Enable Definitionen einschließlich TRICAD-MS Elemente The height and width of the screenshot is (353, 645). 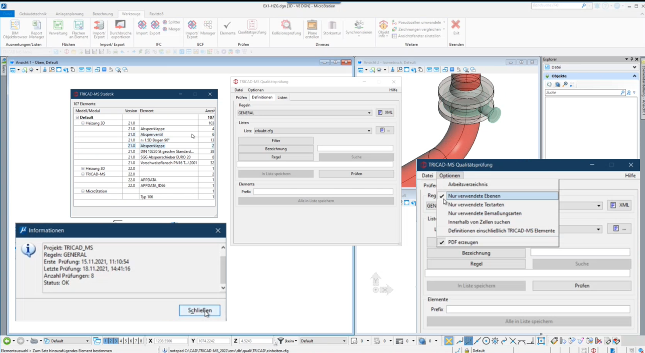(x=498, y=231)
